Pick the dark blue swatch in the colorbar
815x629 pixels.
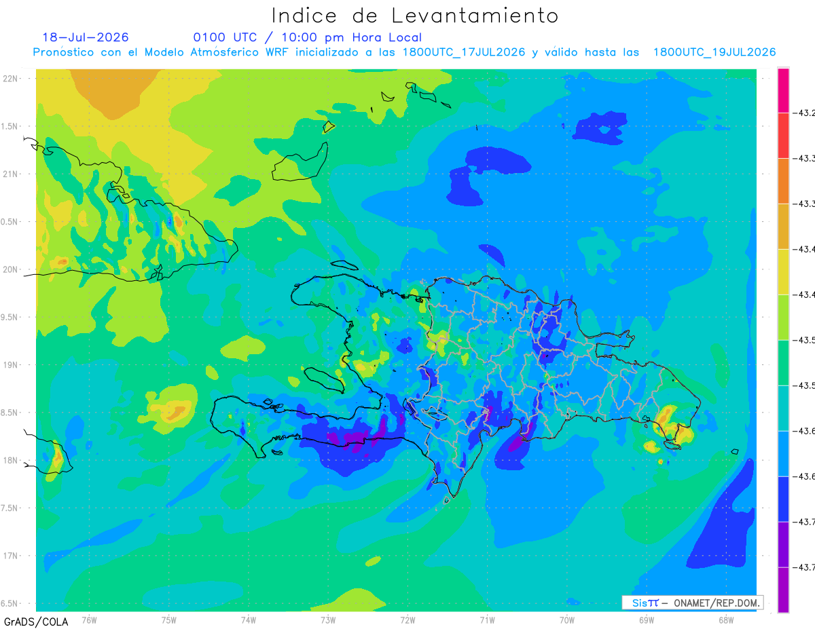[x=783, y=499]
